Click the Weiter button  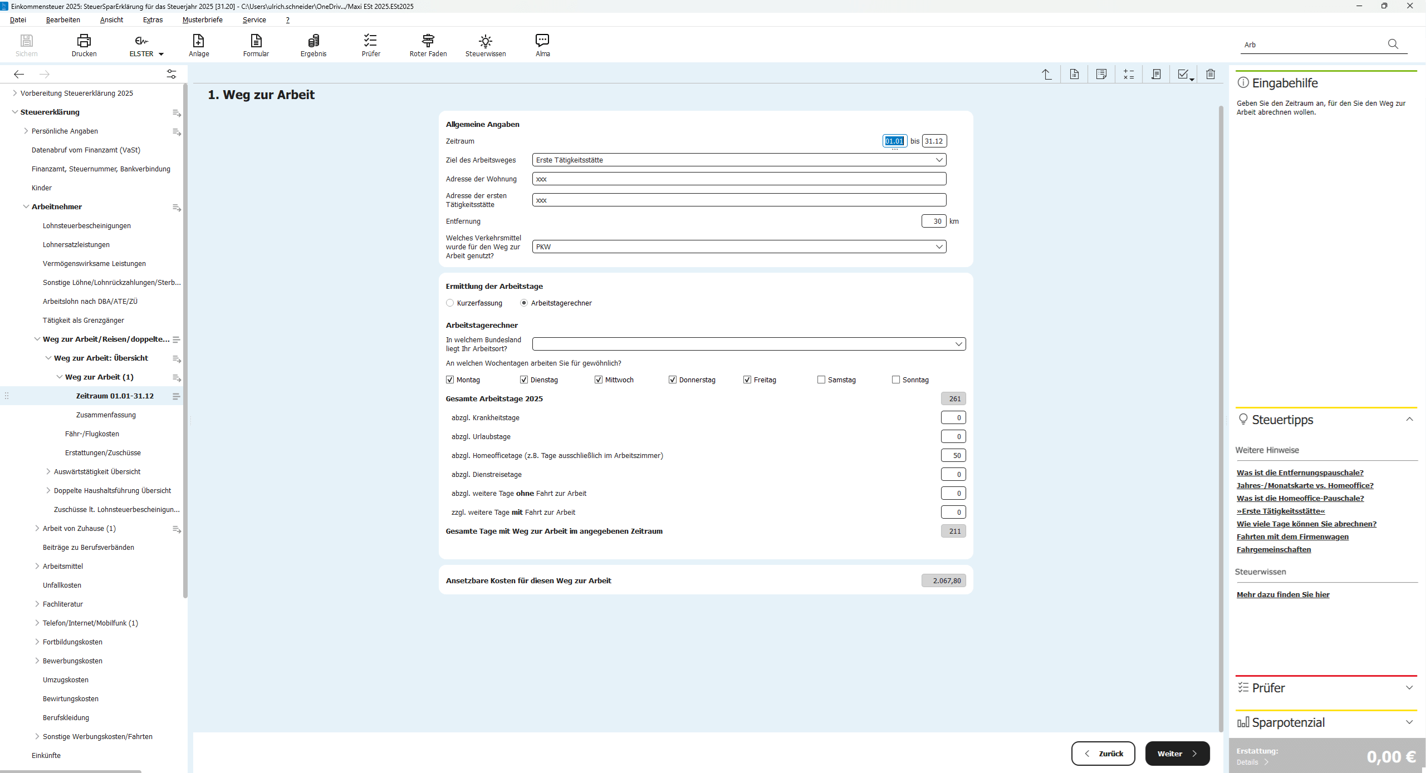coord(1177,754)
